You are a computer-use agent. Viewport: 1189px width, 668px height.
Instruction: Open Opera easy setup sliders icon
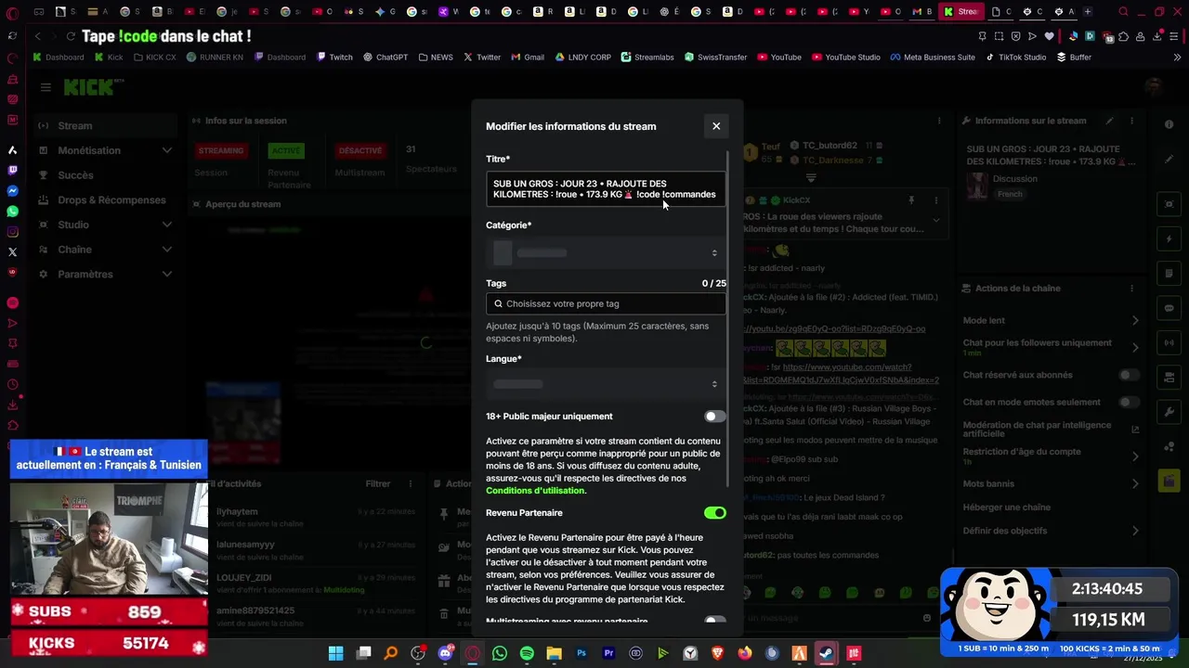click(x=1172, y=36)
